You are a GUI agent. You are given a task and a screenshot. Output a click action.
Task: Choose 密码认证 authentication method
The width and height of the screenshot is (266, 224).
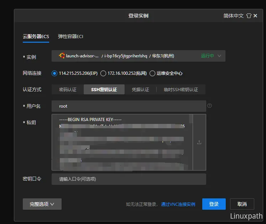pos(68,89)
